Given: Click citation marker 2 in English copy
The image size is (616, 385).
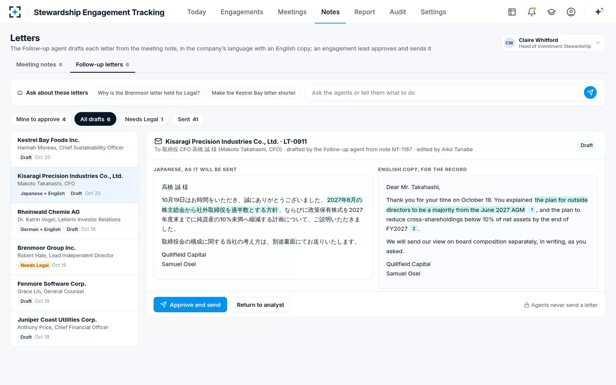Looking at the screenshot, I should 414,229.
